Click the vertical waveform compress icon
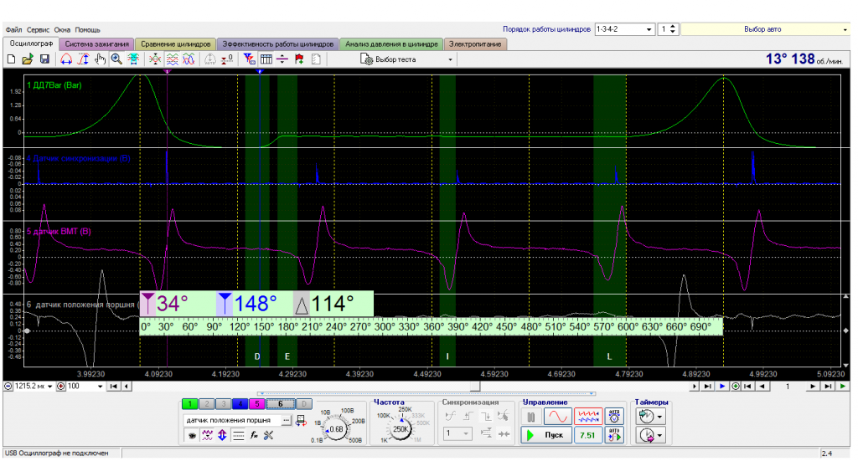 pyautogui.click(x=155, y=59)
